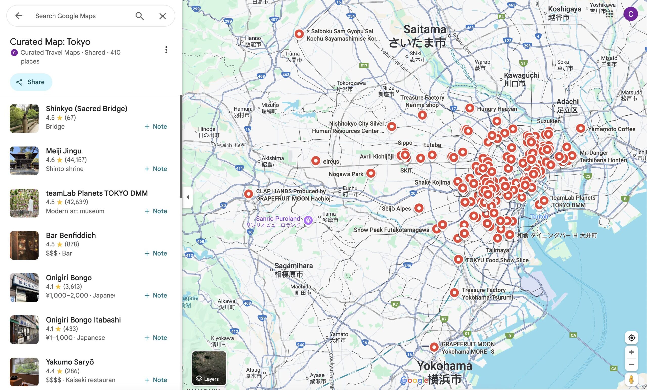
Task: Click the Seijo Alpes map pin
Action: coord(419,208)
